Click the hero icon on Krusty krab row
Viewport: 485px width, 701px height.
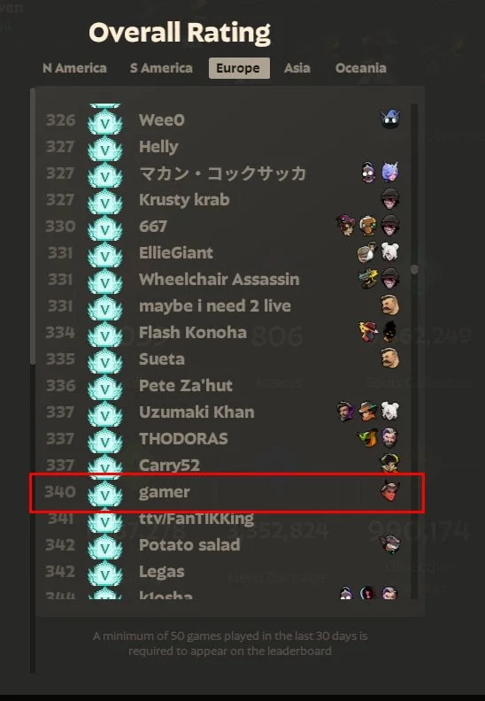pyautogui.click(x=389, y=199)
